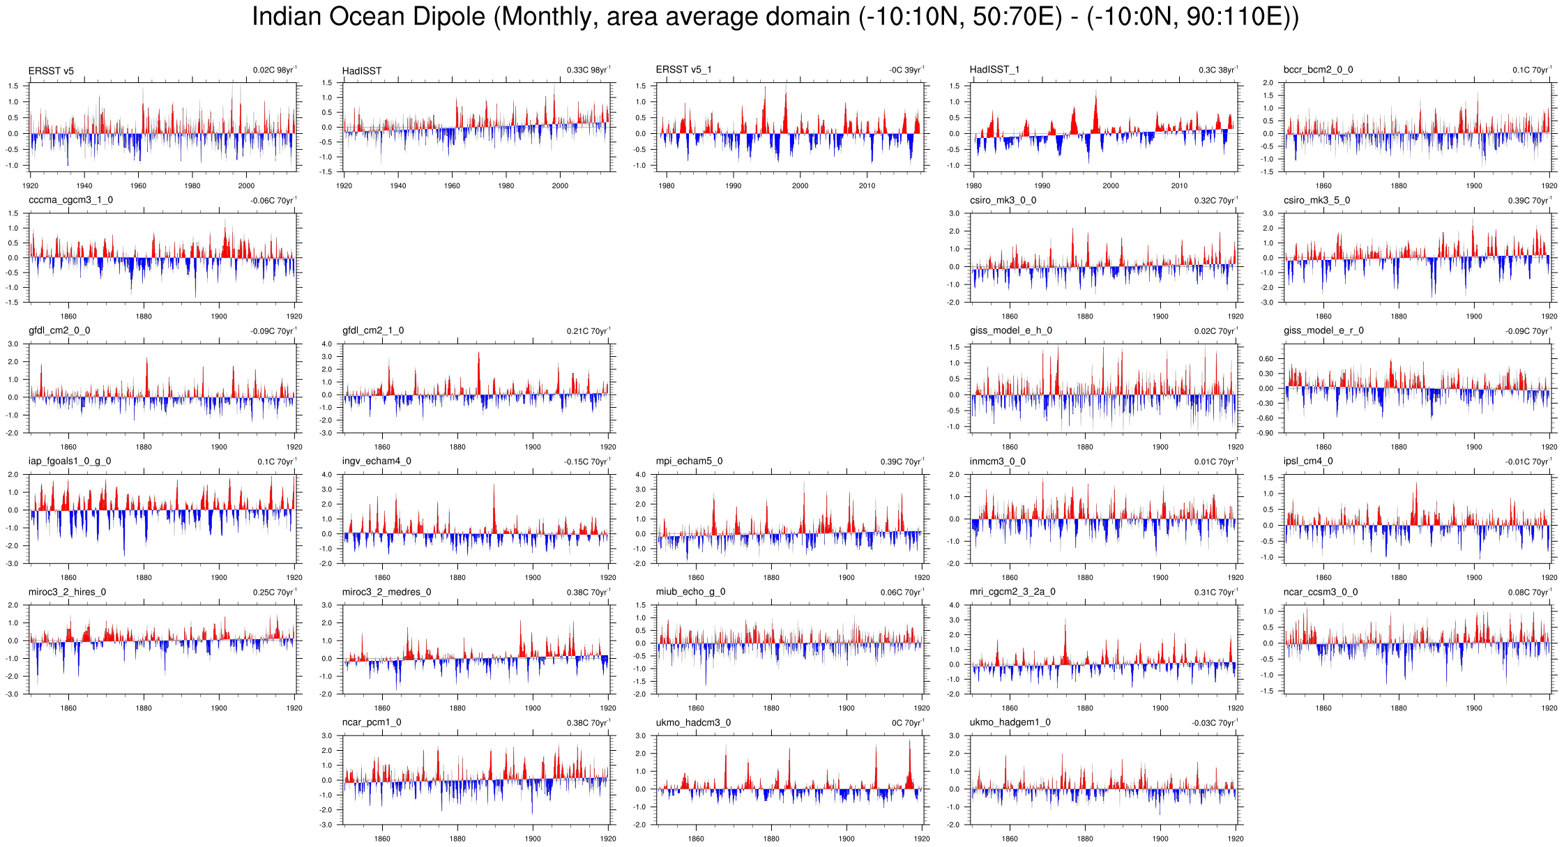Click the iap_fgoals1_0_g_0 plot

[x=162, y=518]
